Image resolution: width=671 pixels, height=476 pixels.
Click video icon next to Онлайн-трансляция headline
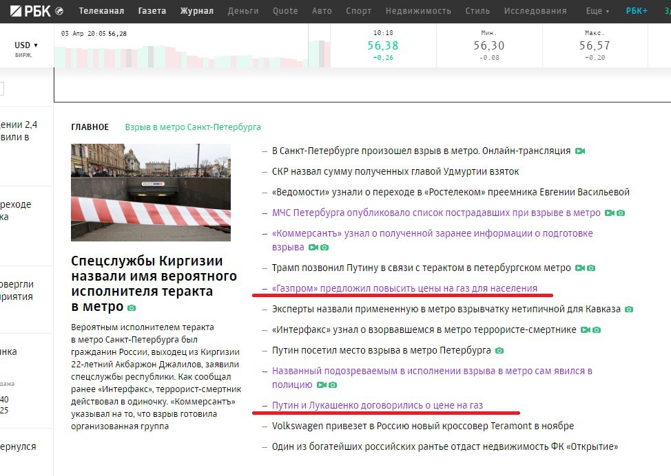[x=580, y=151]
